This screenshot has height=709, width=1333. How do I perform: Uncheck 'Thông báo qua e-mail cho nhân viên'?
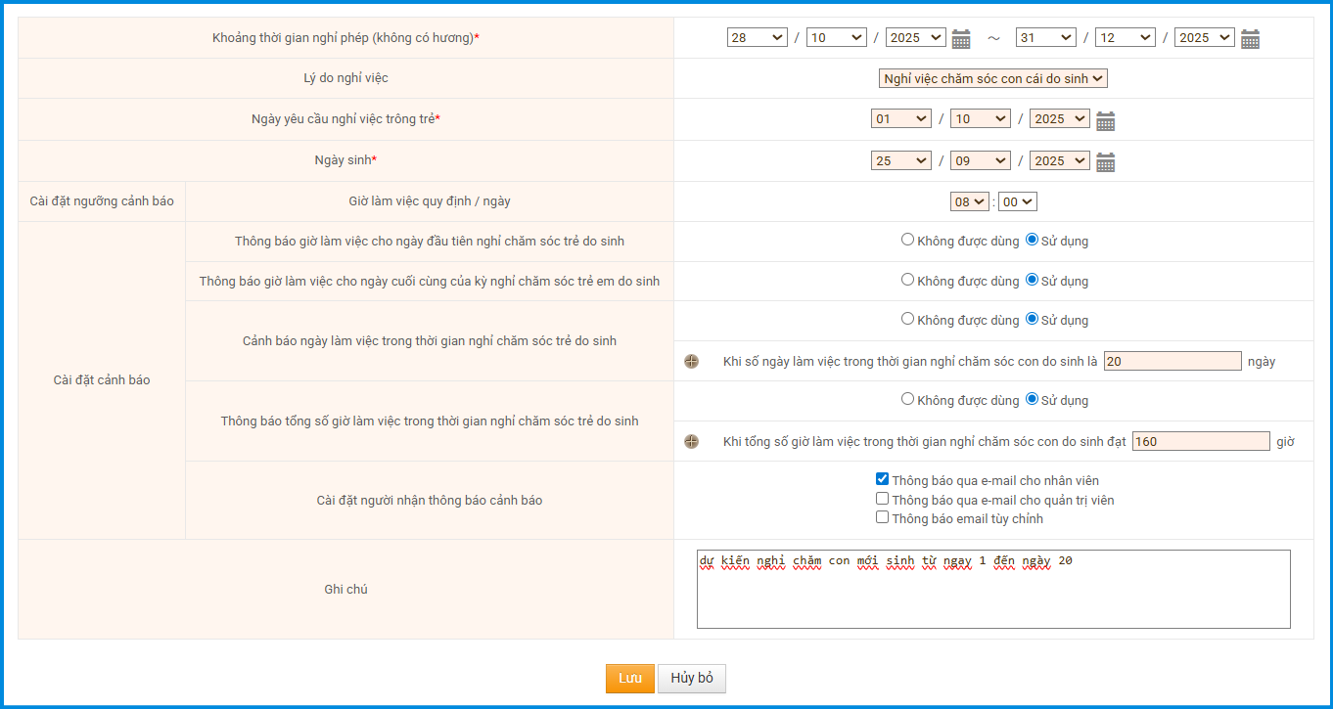point(883,480)
